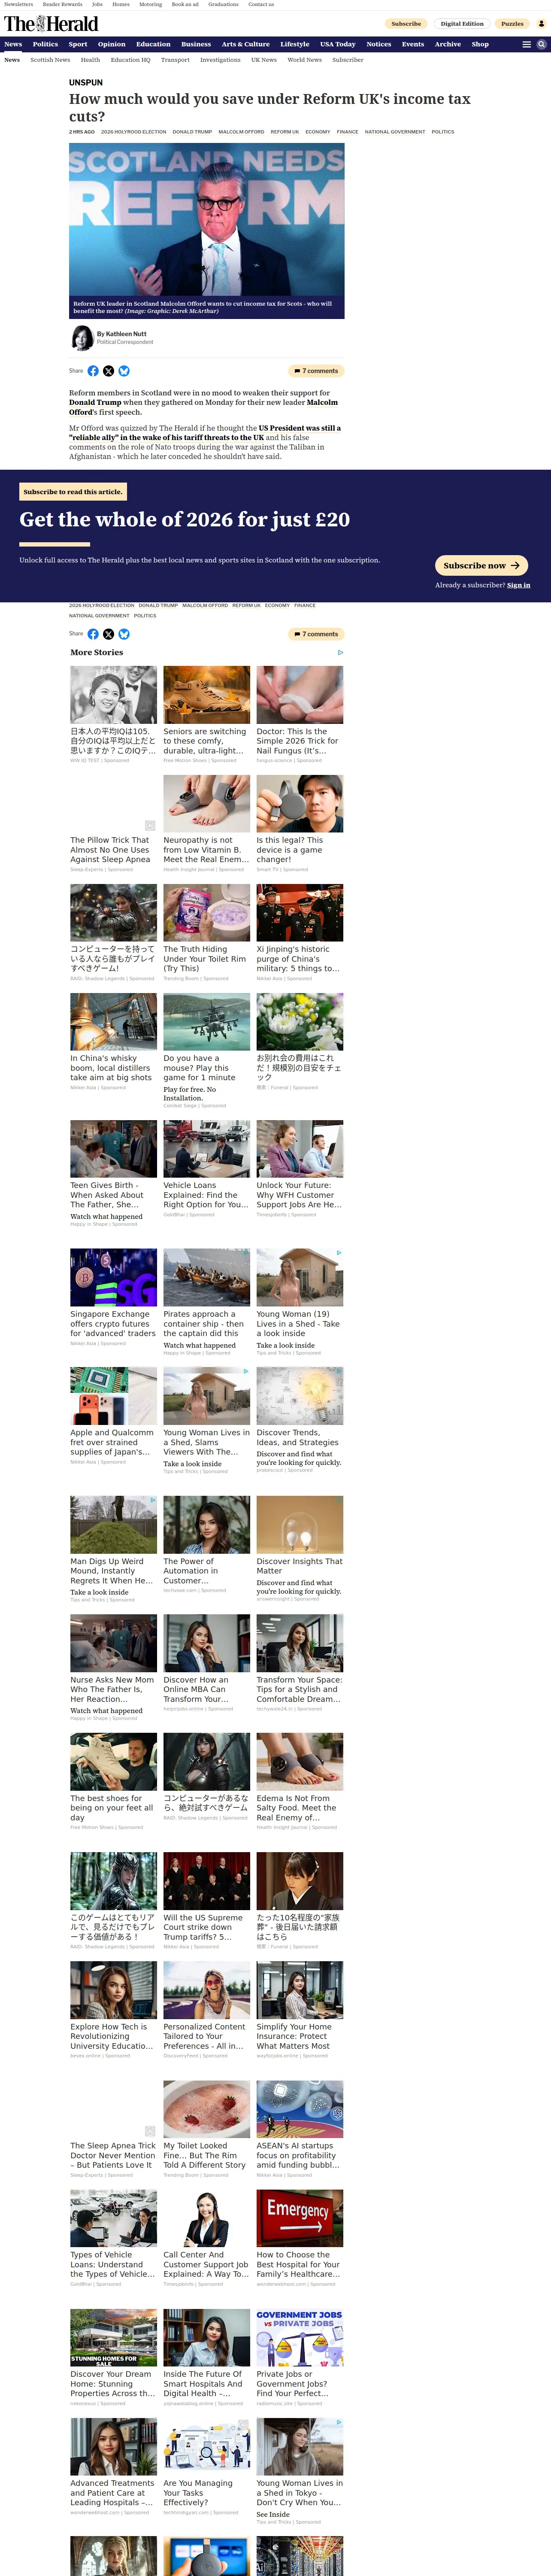Open the Digital Edition
Screen dimensions: 551x2576
pos(462,23)
